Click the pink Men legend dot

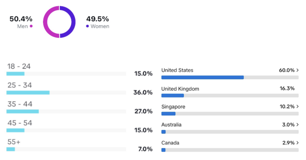coord(31,26)
